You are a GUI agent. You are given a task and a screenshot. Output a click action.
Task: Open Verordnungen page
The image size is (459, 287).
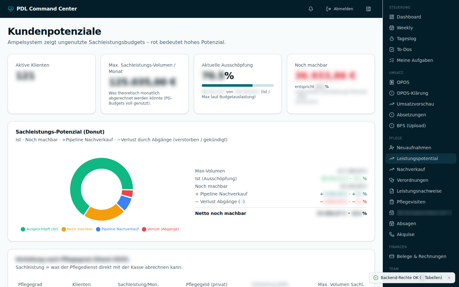click(x=421, y=180)
